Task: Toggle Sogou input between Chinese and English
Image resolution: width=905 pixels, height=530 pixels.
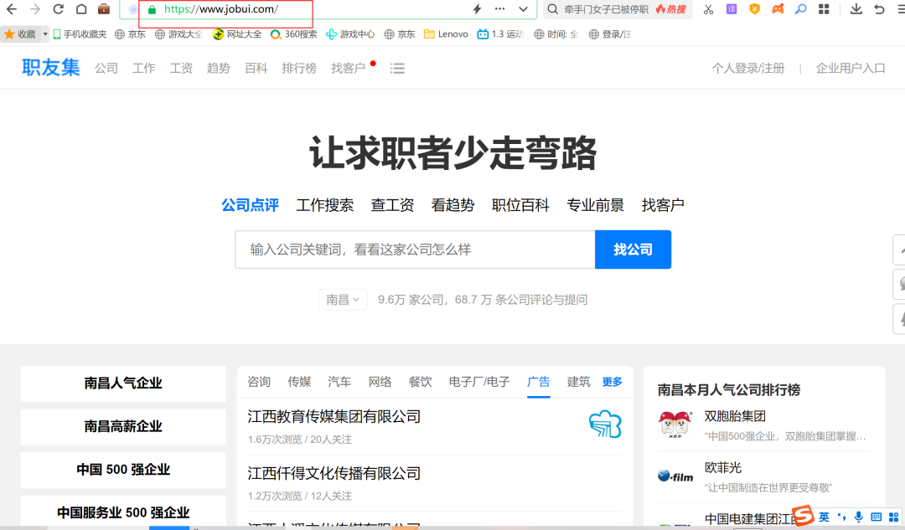Action: (824, 517)
